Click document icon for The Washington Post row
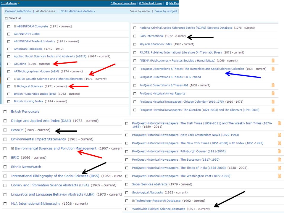This screenshot has height=213, width=284. [x=280, y=176]
